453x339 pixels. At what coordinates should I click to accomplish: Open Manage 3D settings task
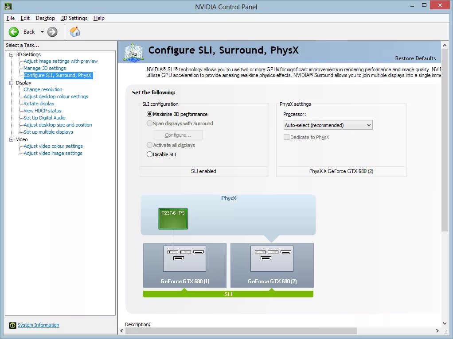coord(45,69)
